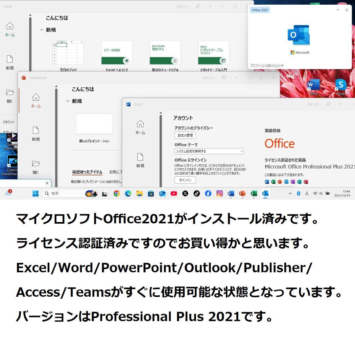Collapse the 新規 section in Excel
The width and height of the screenshot is (355, 350).
tap(42, 30)
